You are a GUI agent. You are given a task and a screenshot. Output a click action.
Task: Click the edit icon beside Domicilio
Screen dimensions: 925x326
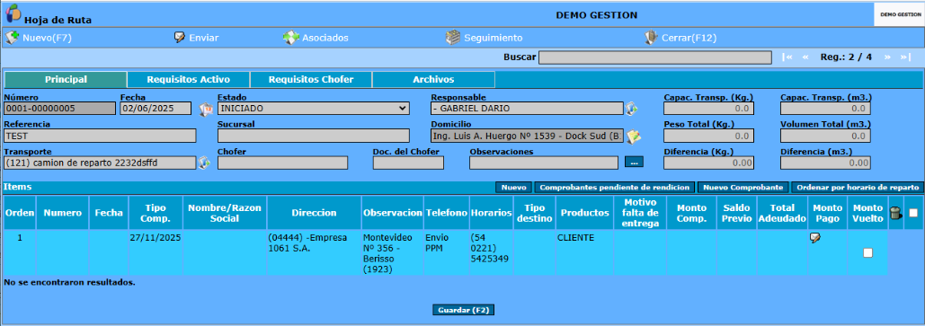pyautogui.click(x=634, y=137)
